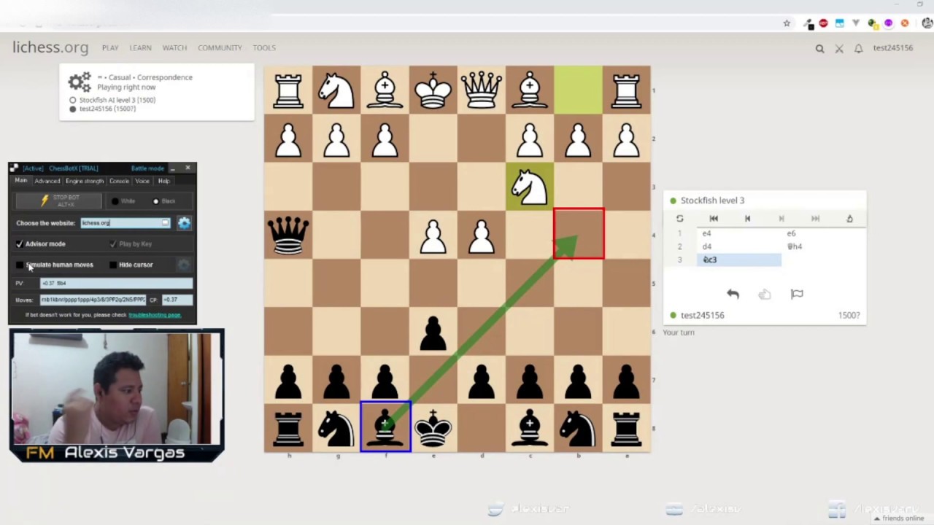Click Stockfish level 3 opponent name
The height and width of the screenshot is (525, 934).
[x=712, y=201]
